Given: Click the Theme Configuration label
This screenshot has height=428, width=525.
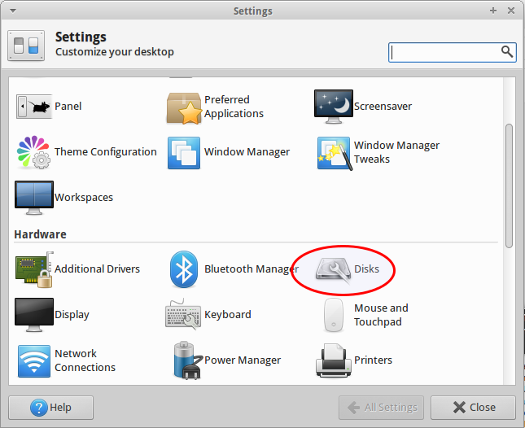Looking at the screenshot, I should (x=106, y=152).
